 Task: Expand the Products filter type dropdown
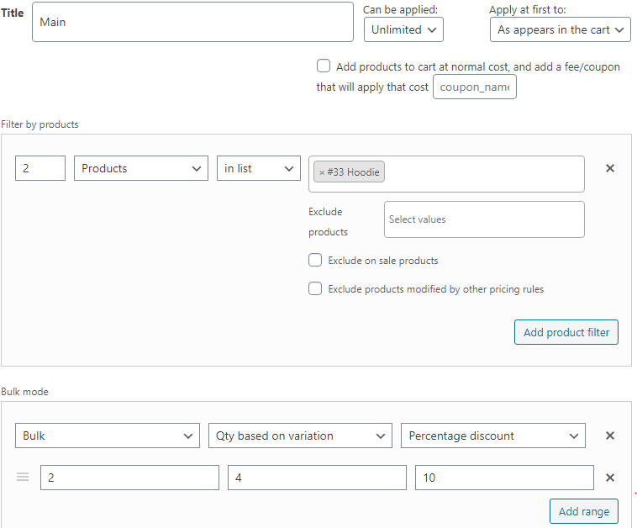point(141,168)
